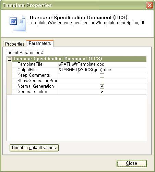This screenshot has width=155, height=172.
Task: Close the Template Properties dialog with X
Action: 150,5
